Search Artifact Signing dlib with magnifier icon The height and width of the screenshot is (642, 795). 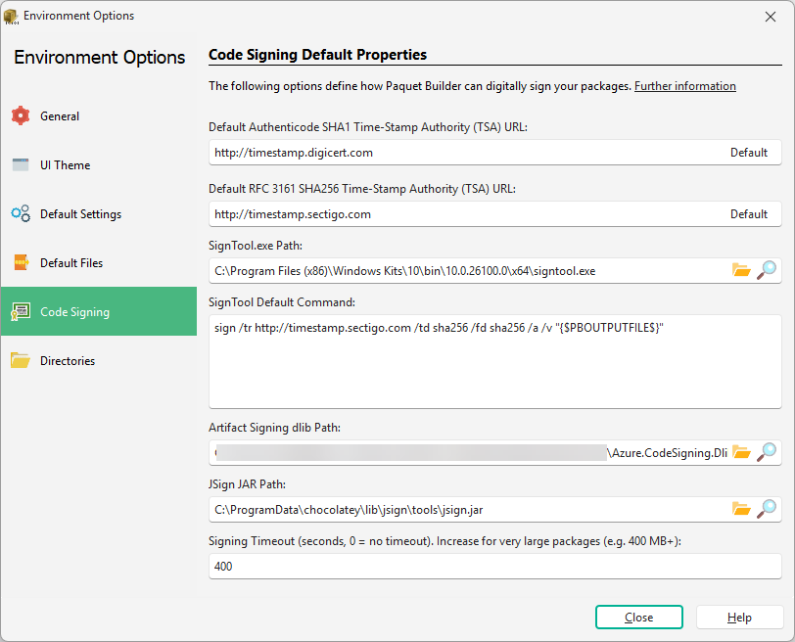767,452
